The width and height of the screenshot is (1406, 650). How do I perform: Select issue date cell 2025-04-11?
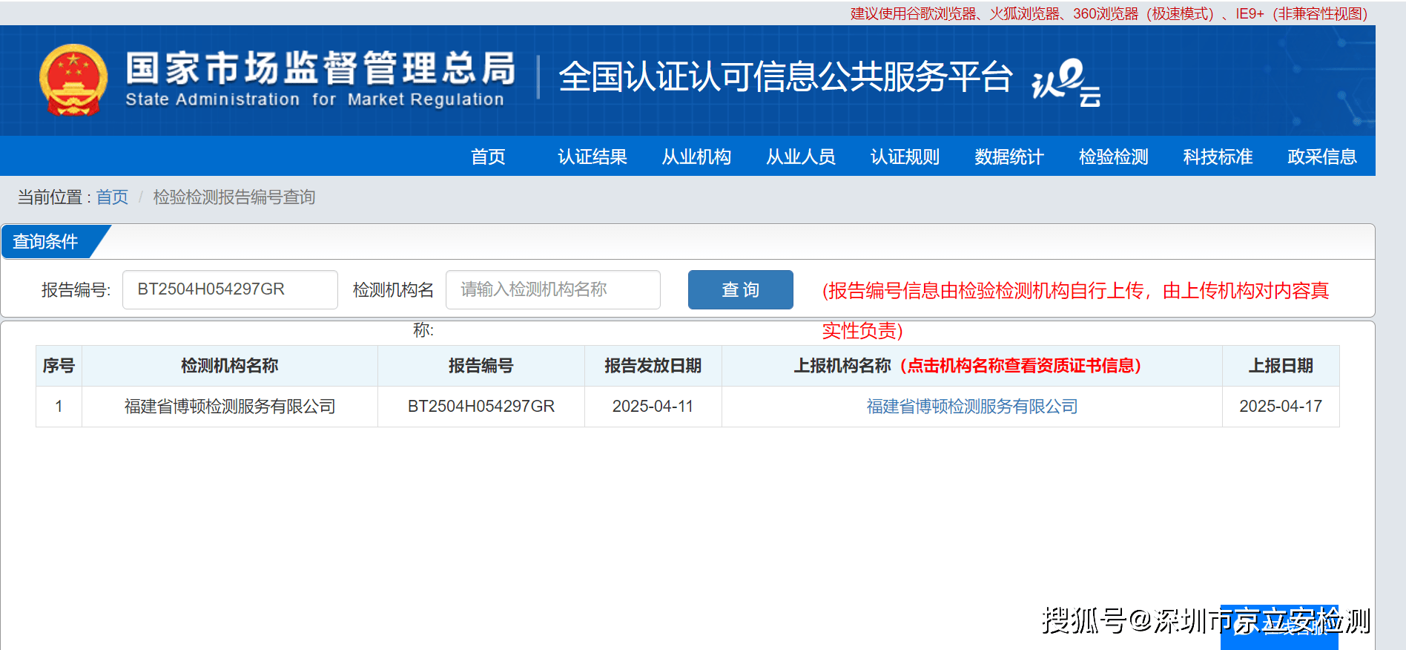point(653,407)
